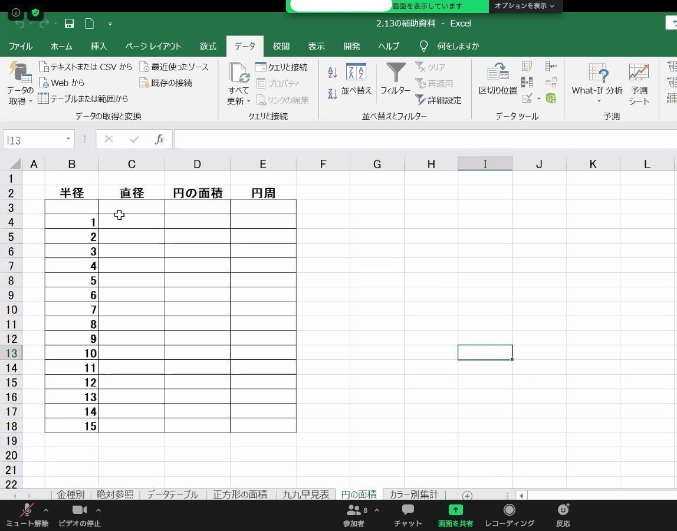Click the Save icon in quick access toolbar
The width and height of the screenshot is (677, 531).
tap(69, 24)
